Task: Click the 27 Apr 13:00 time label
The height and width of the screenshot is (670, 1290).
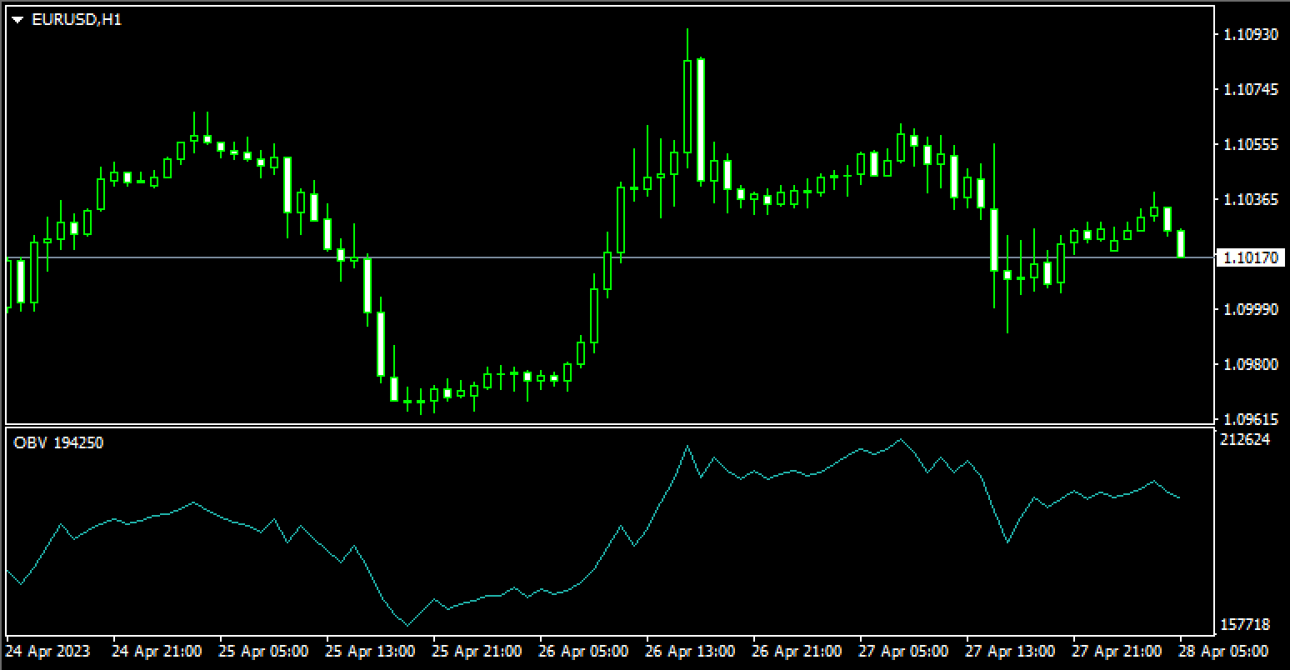Action: tap(1011, 651)
